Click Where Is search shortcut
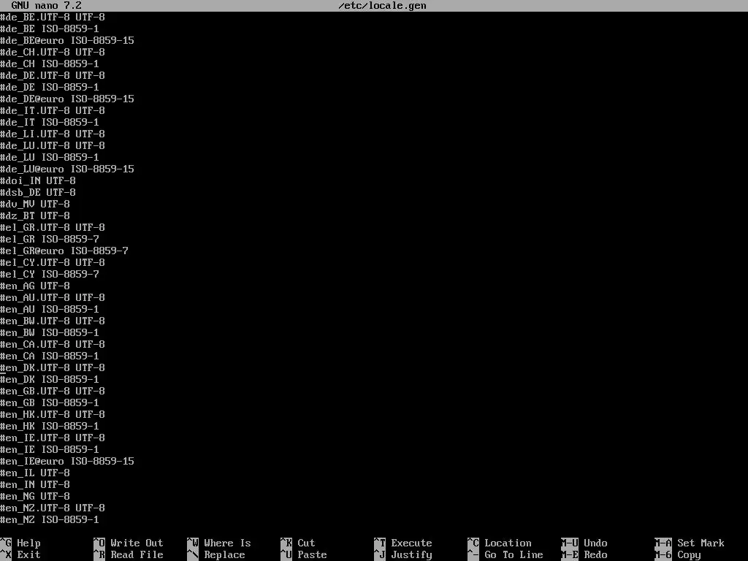748x561 pixels. 227,543
